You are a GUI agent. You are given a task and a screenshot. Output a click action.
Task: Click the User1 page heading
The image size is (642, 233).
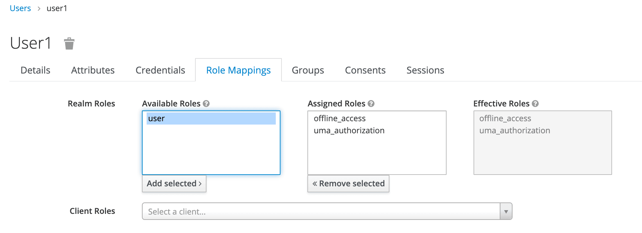click(31, 43)
